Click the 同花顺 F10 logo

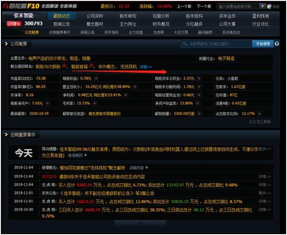point(21,6)
